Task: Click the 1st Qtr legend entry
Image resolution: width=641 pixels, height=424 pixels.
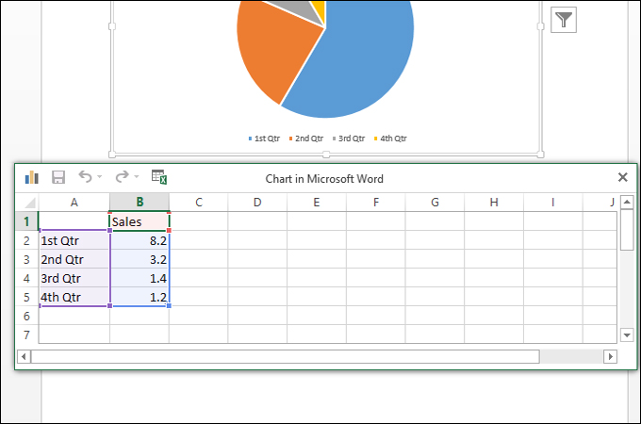Action: tap(264, 139)
